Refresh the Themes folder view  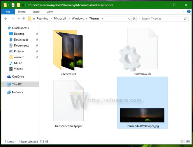[134, 19]
